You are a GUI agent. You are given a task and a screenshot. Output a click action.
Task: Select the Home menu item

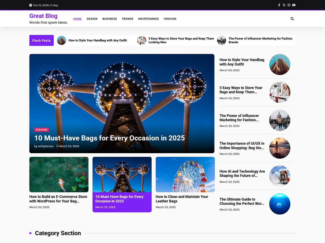pyautogui.click(x=77, y=19)
